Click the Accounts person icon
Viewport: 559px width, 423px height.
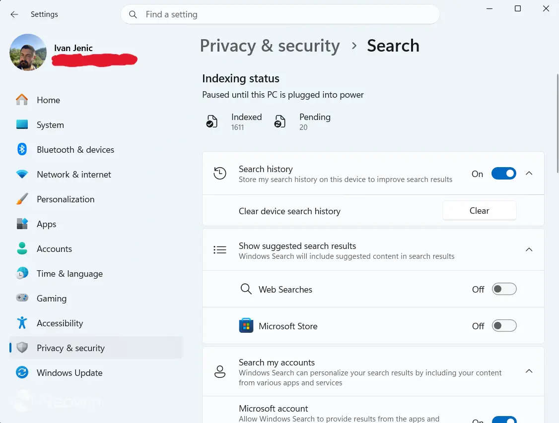point(22,248)
